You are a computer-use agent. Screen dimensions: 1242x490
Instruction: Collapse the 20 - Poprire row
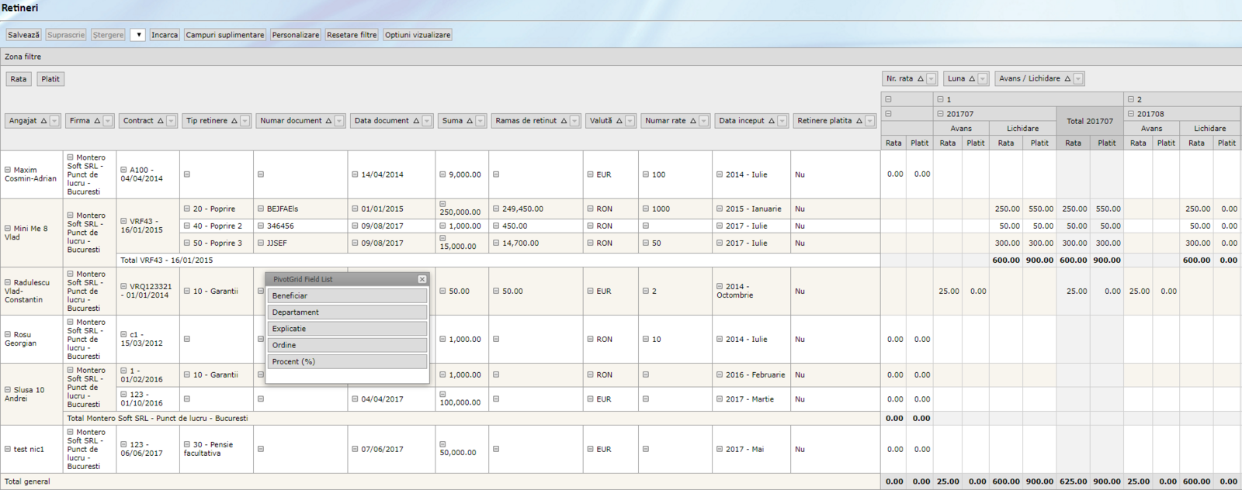click(x=187, y=209)
